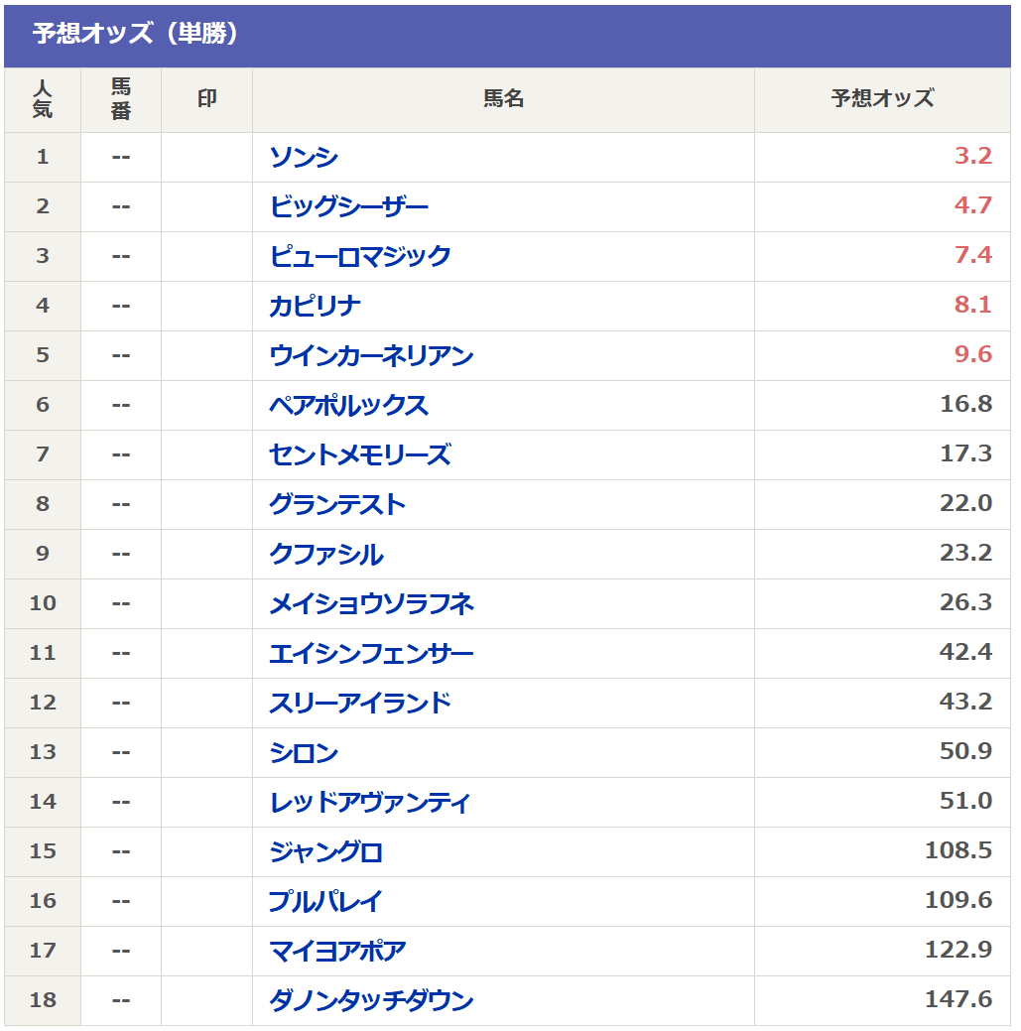This screenshot has width=1021, height=1031.
Task: Click the horse name カピリナ
Action: tap(315, 306)
